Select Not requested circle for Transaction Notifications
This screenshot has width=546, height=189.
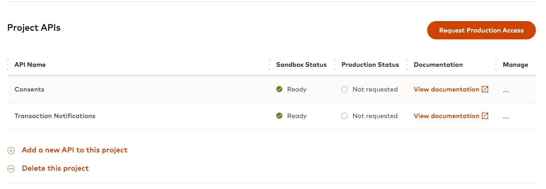point(345,116)
